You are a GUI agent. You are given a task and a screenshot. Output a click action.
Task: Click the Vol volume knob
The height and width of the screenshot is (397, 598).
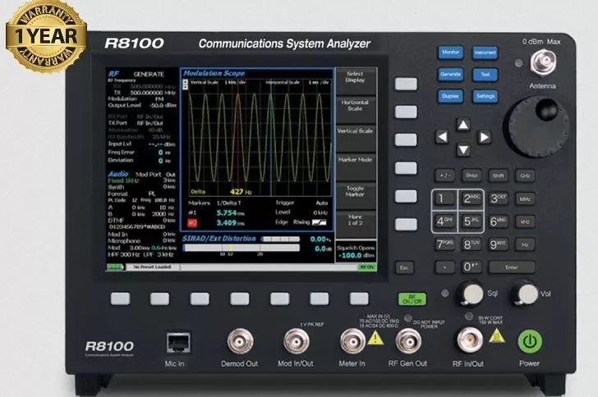[525, 294]
